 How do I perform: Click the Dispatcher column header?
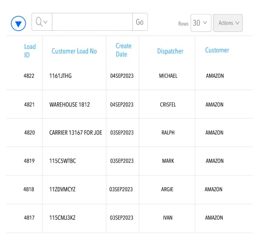click(x=170, y=51)
